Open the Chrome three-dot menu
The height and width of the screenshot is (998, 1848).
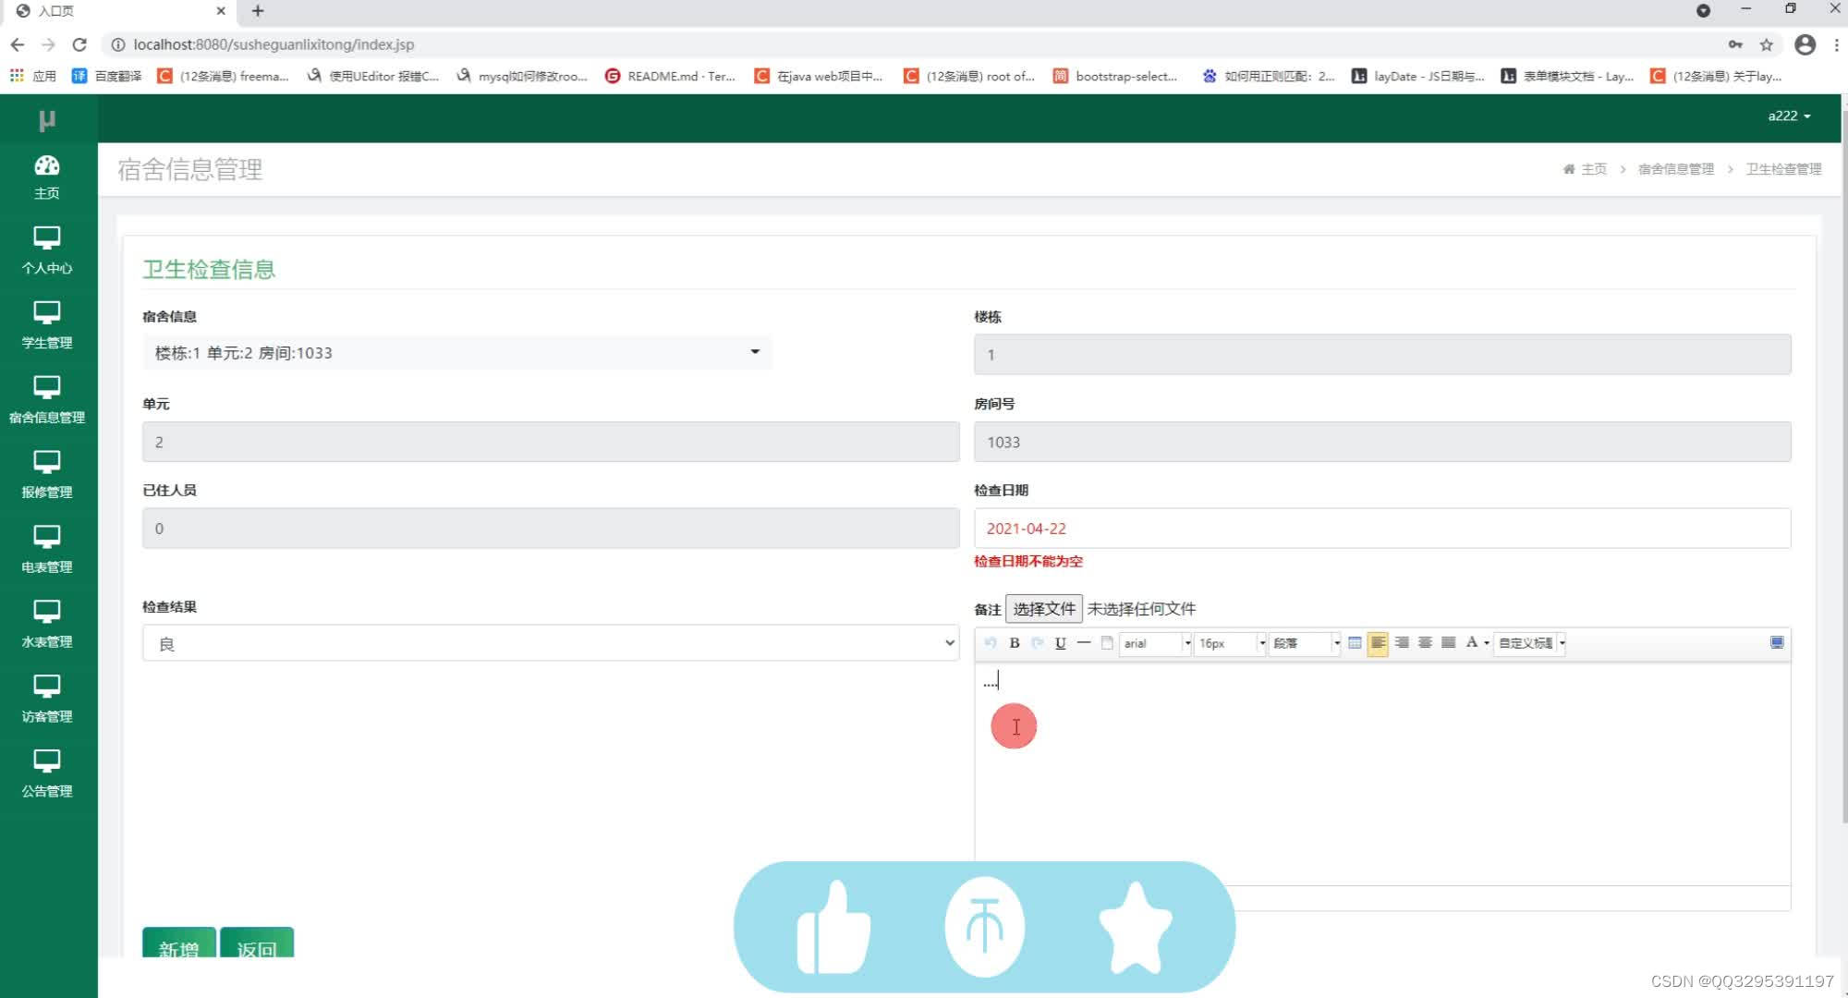pos(1836,44)
